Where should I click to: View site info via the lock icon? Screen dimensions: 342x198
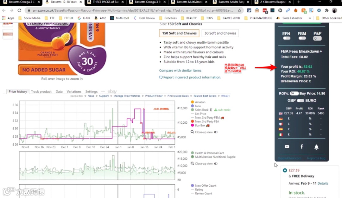tap(29, 10)
